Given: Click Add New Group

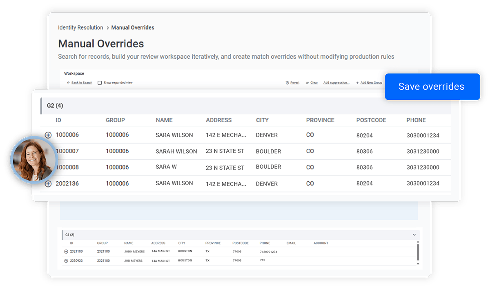Looking at the screenshot, I should click(x=369, y=83).
